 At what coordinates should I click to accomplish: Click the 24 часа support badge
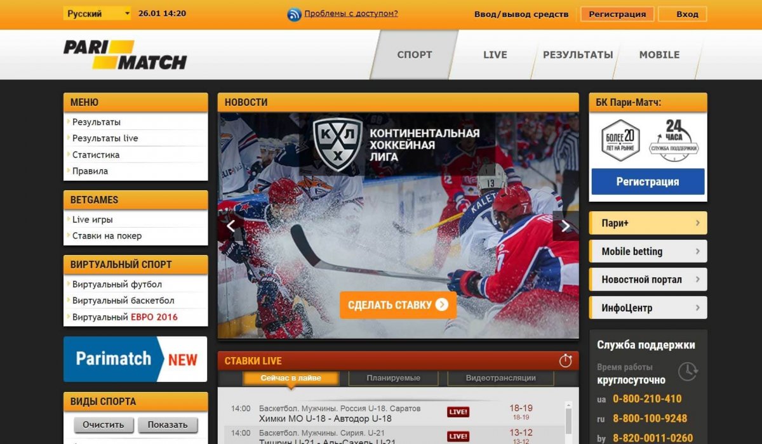674,140
